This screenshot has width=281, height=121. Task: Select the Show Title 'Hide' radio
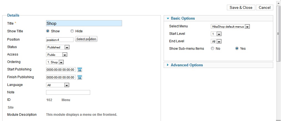pos(72,31)
